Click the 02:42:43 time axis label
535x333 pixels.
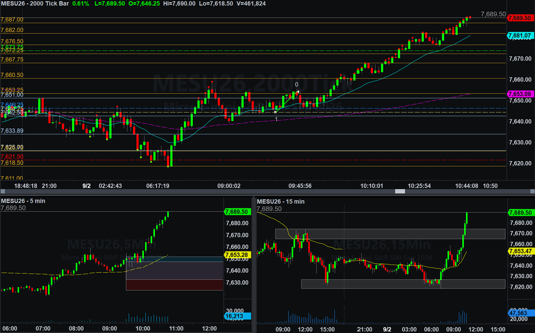pyautogui.click(x=110, y=186)
